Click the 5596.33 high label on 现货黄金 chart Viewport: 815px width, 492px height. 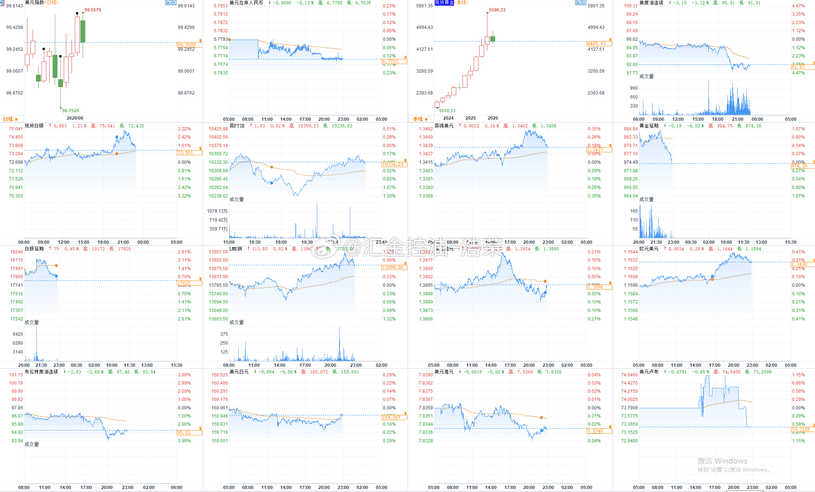pos(497,10)
